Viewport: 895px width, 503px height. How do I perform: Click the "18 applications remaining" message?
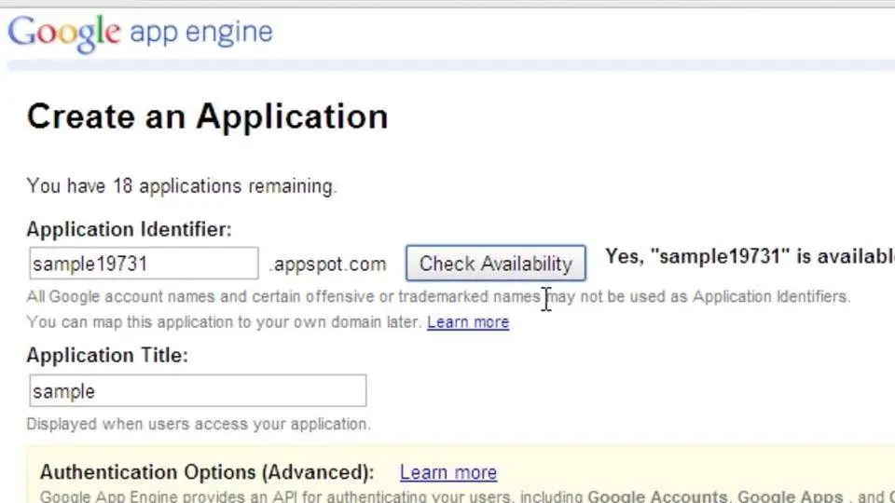tap(182, 186)
